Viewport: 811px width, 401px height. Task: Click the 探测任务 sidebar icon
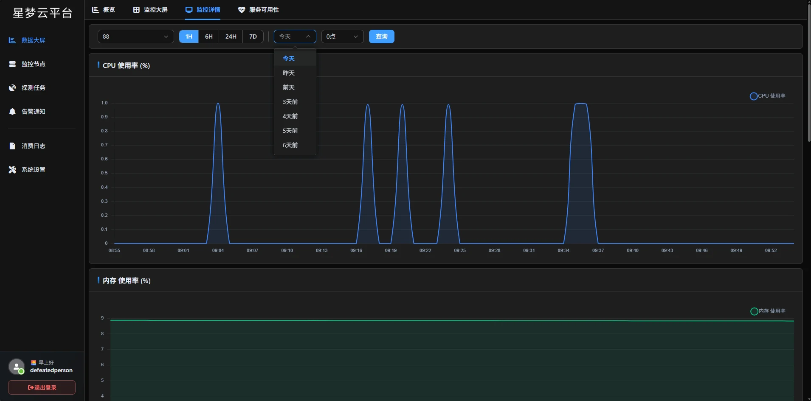(x=12, y=88)
